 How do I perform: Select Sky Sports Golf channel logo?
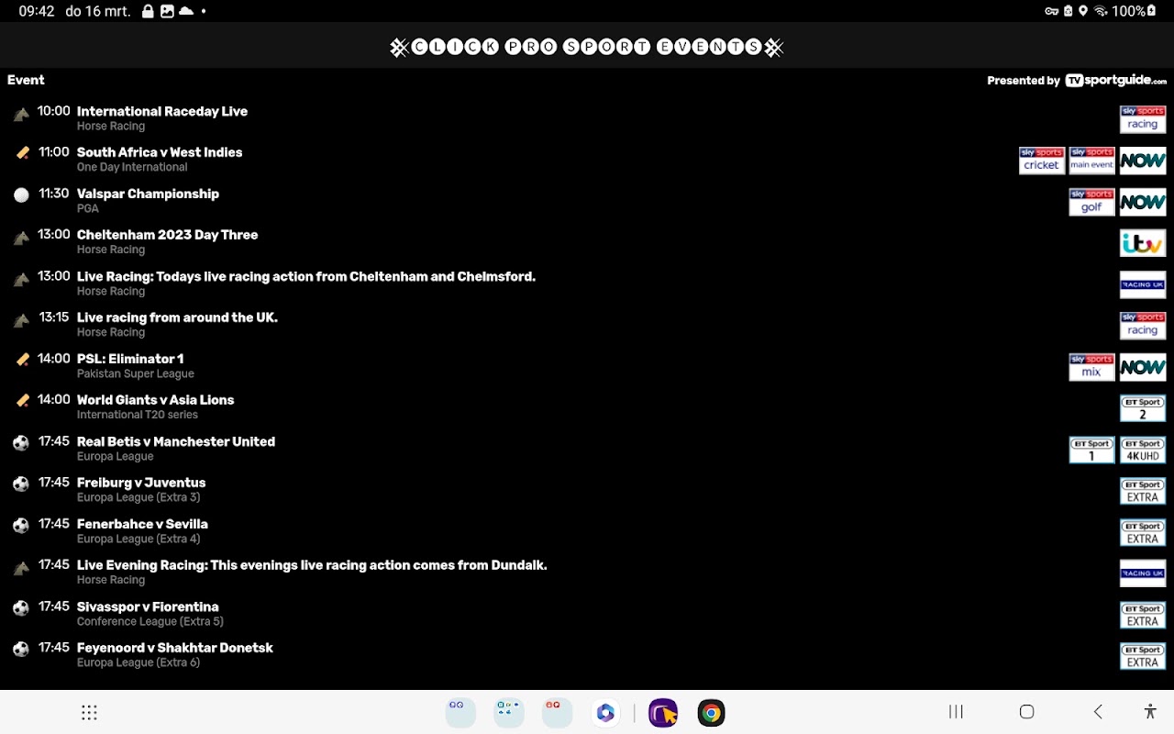tap(1092, 202)
